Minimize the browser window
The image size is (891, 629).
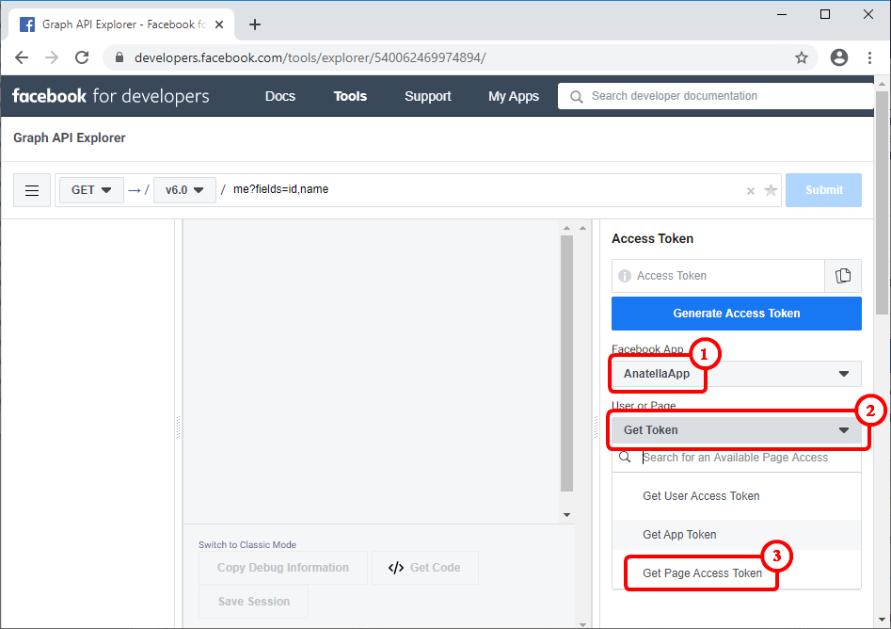tap(782, 14)
